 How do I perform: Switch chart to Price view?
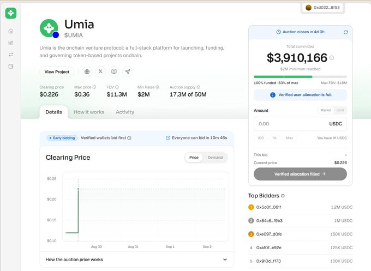tap(194, 158)
